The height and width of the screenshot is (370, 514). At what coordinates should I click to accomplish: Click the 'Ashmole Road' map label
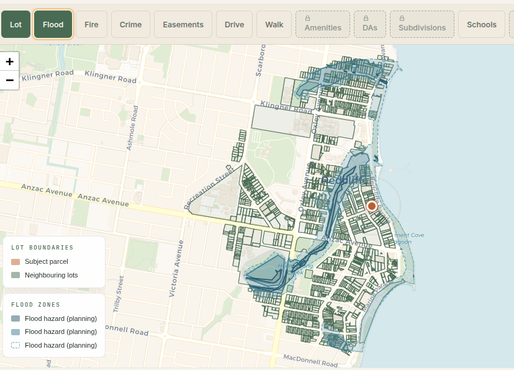pyautogui.click(x=132, y=128)
